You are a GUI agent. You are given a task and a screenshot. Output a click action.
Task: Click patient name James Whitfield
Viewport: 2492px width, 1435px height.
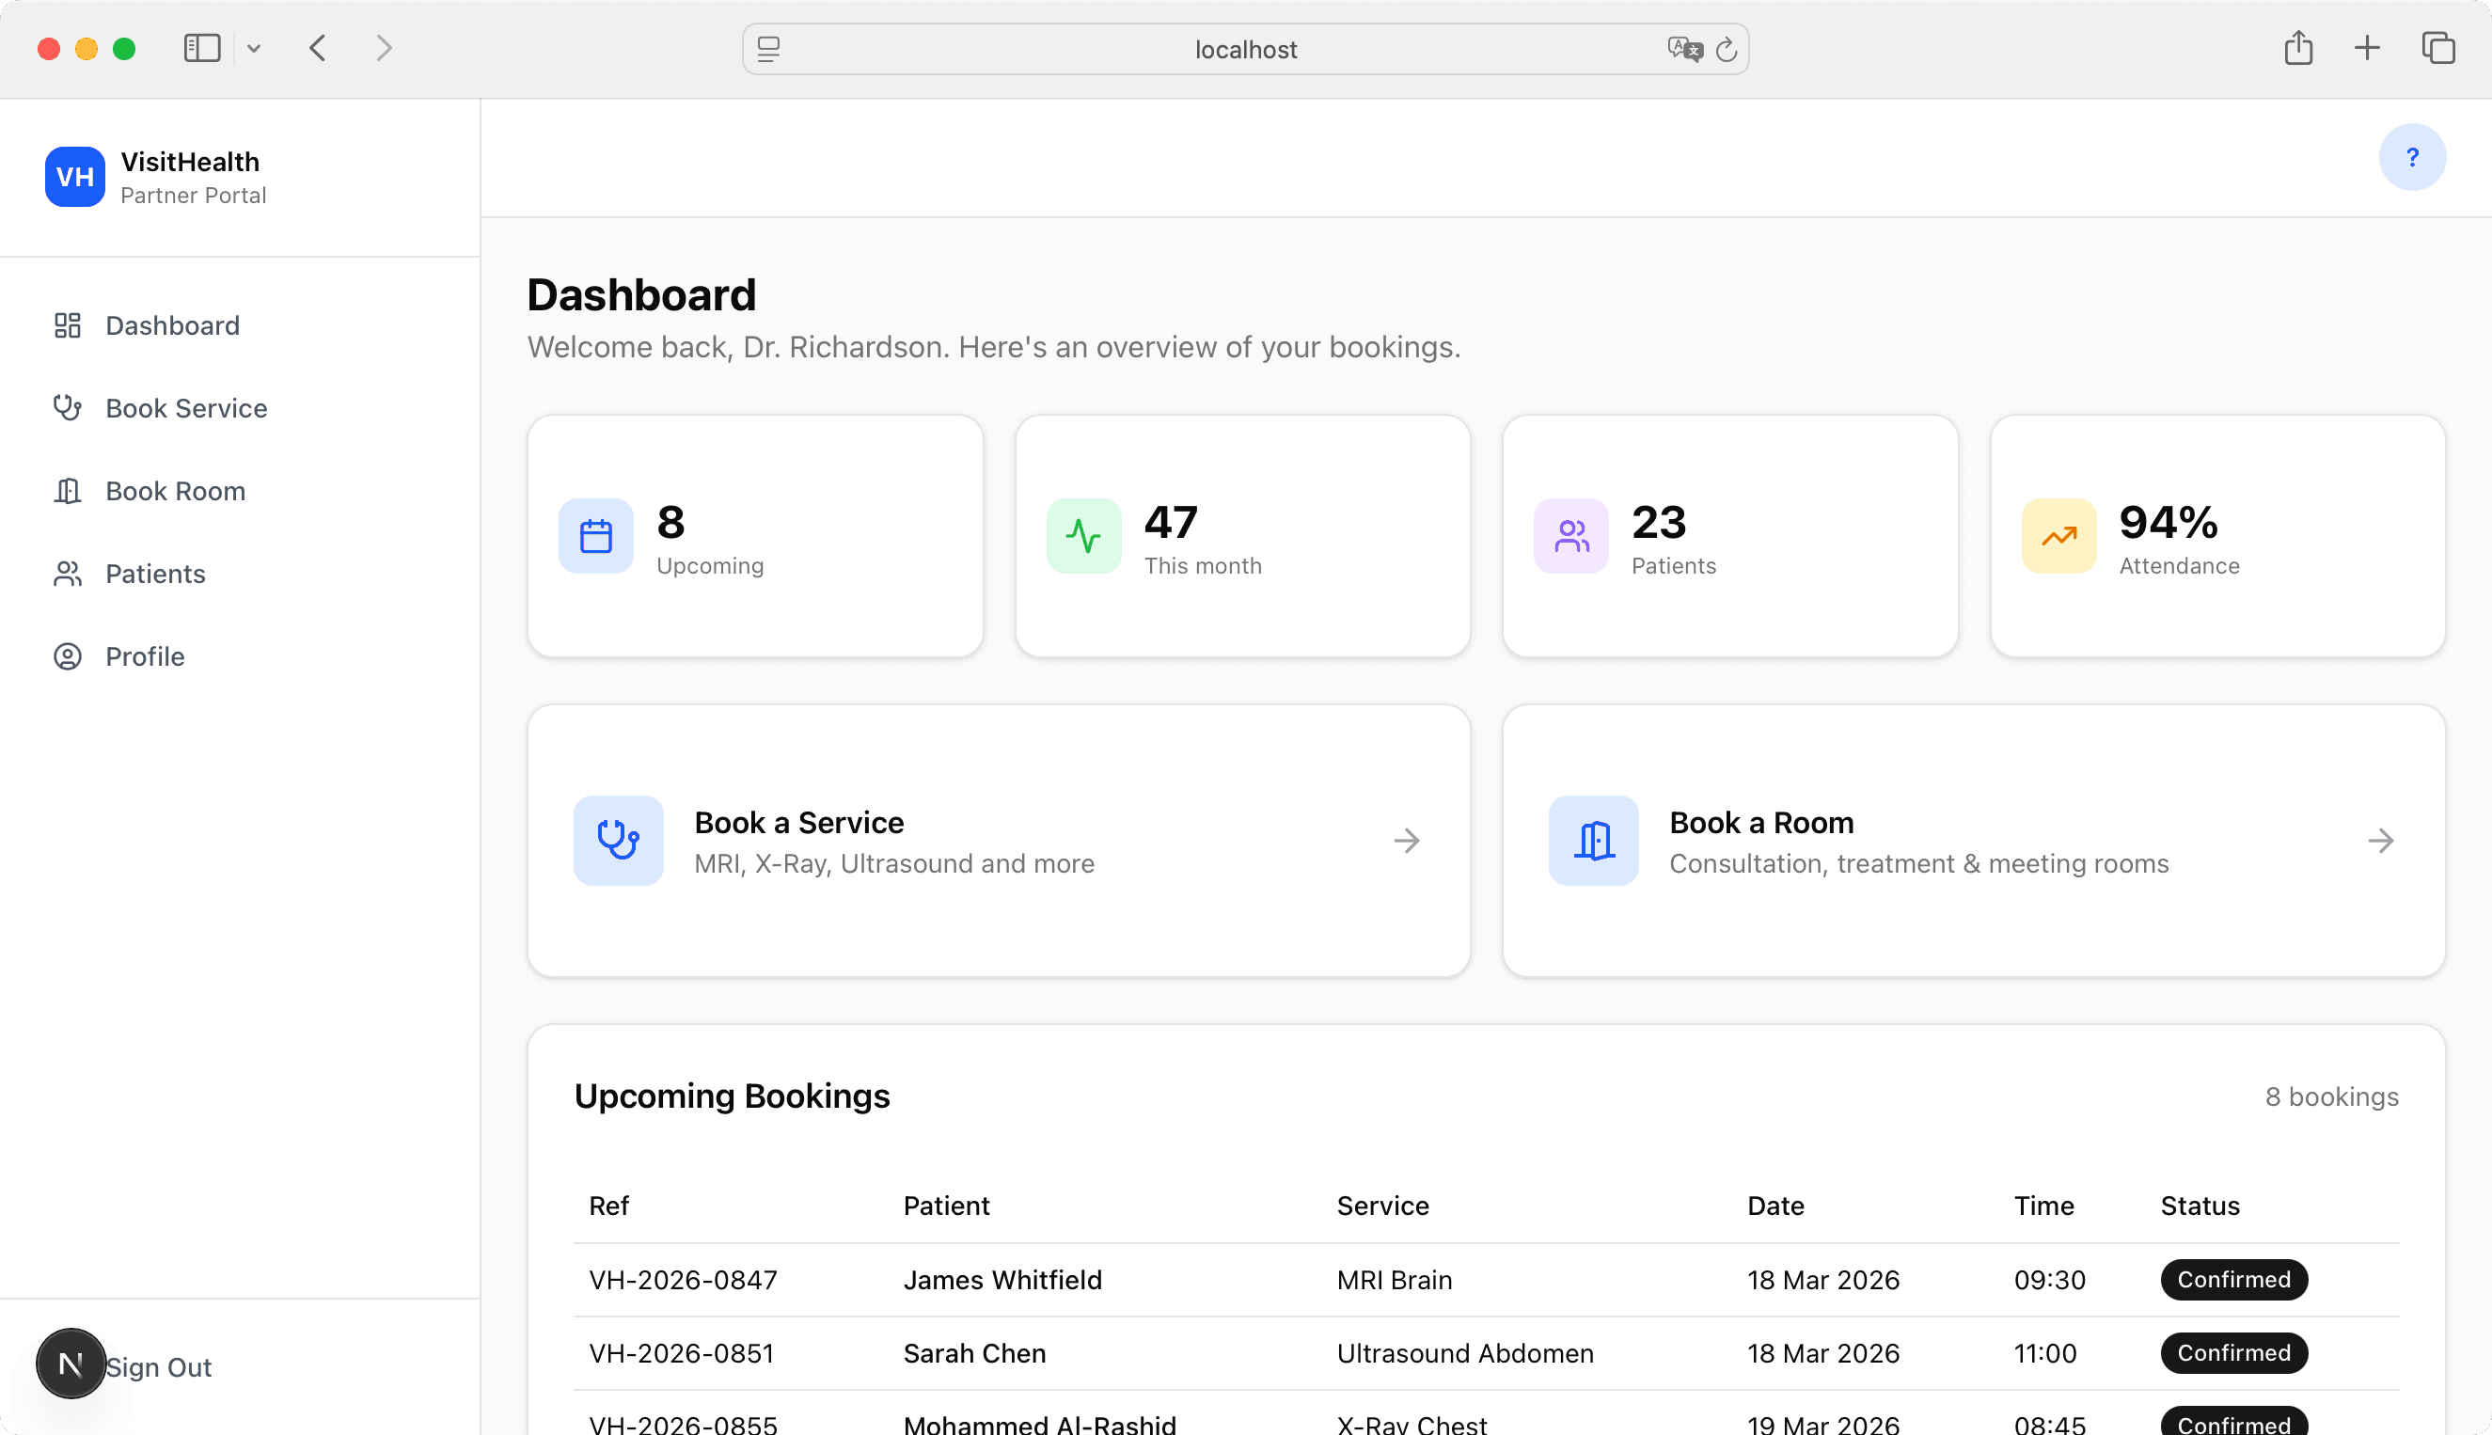pyautogui.click(x=1003, y=1279)
